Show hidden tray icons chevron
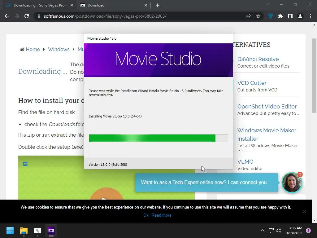The image size is (317, 238). 263,231
